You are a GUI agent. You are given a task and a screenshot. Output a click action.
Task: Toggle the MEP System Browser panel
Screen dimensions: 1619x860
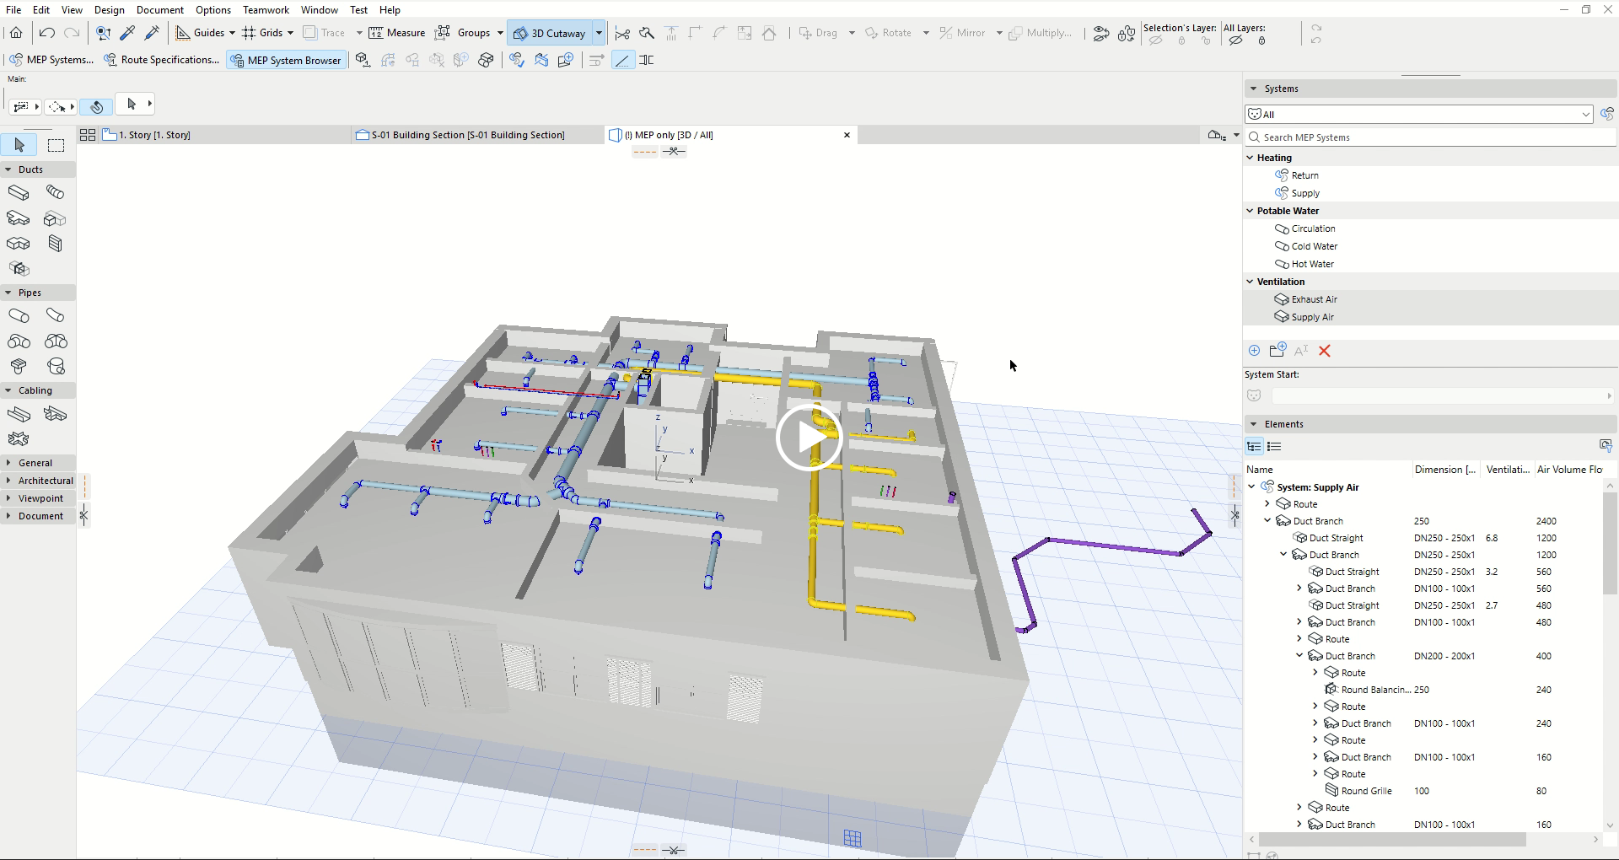(286, 60)
